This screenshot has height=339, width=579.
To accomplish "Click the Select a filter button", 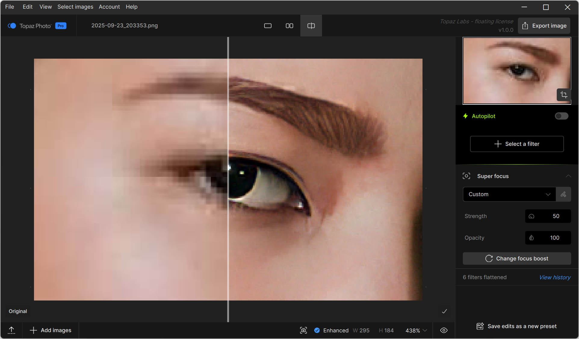I will [517, 144].
